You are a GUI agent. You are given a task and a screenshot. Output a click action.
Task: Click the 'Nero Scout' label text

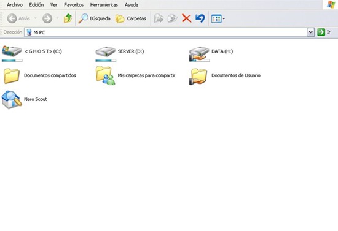tap(36, 99)
